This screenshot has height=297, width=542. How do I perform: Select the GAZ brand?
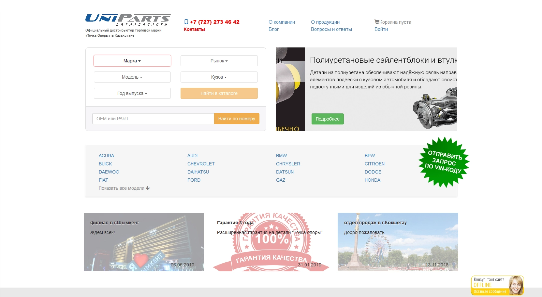coord(281,180)
